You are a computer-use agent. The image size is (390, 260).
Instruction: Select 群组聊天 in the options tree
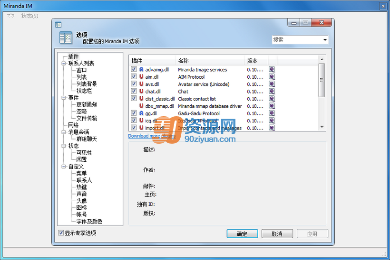tap(87, 139)
